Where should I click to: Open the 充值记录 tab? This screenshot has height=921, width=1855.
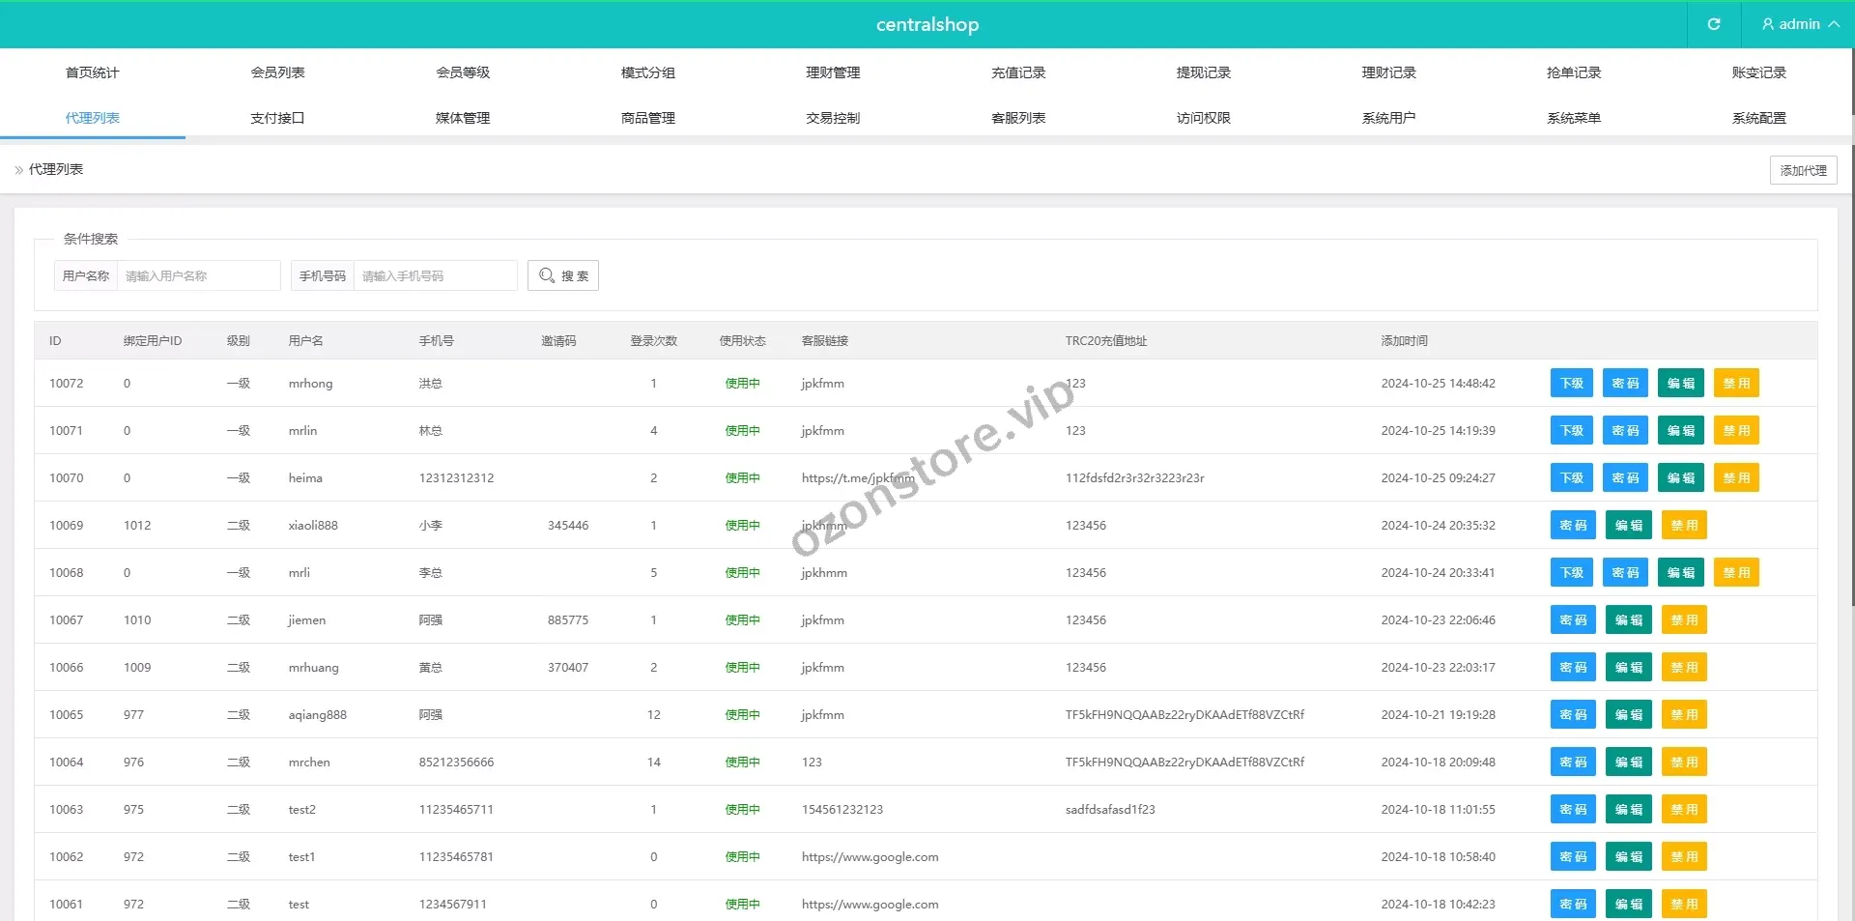1018,72
